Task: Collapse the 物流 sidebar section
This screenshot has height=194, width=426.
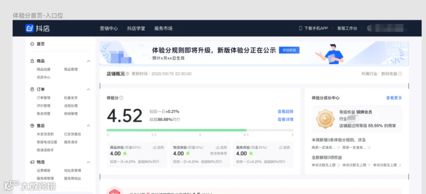Action: tap(89, 162)
